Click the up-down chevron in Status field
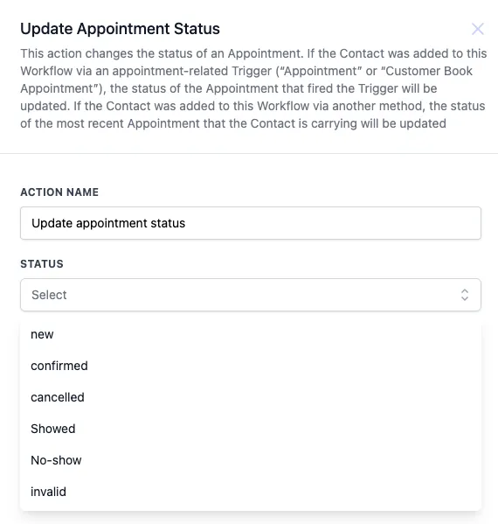This screenshot has height=524, width=498. [465, 295]
